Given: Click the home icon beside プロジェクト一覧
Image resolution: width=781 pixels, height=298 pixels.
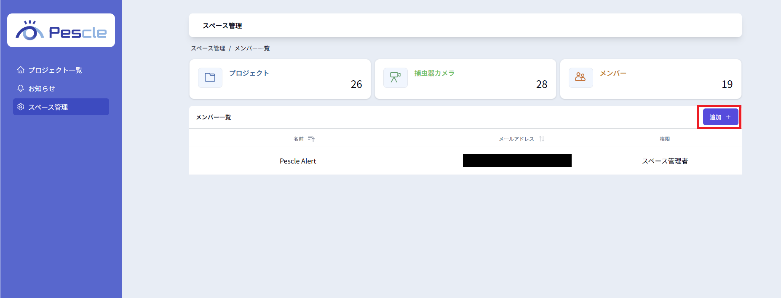Looking at the screenshot, I should click(21, 70).
